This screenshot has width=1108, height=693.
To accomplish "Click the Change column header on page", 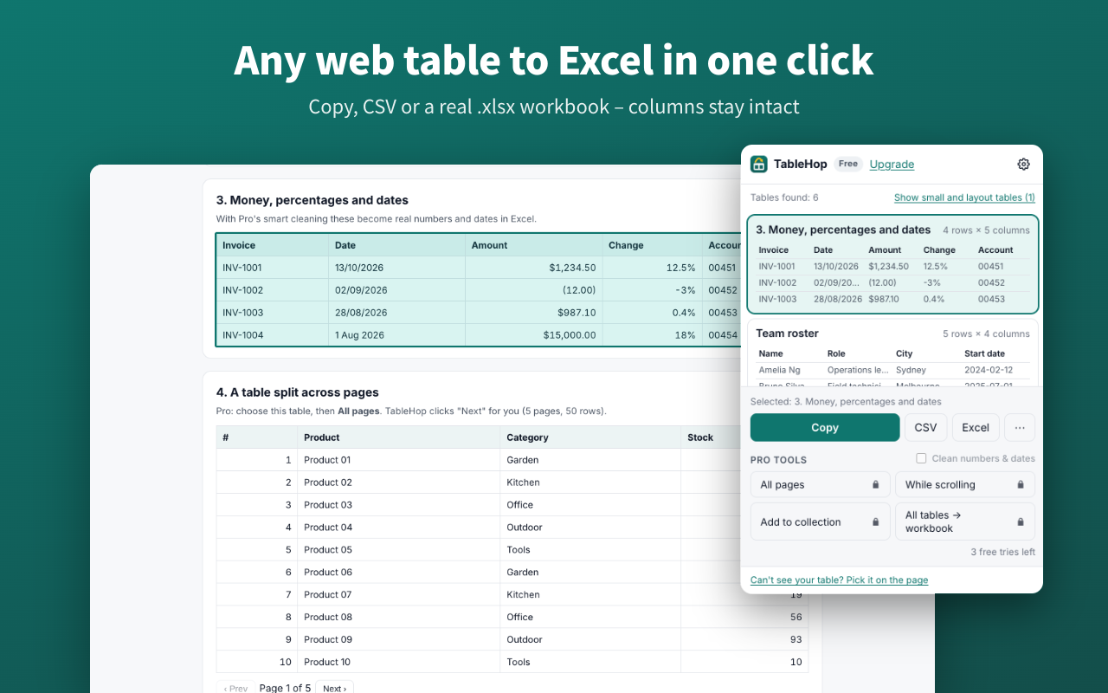I will (x=652, y=245).
